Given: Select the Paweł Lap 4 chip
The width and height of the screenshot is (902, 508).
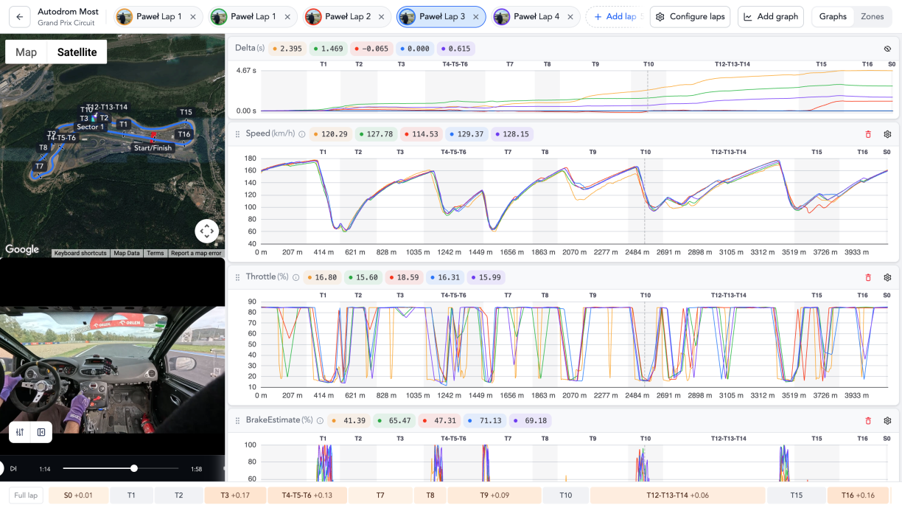Looking at the screenshot, I should tap(536, 16).
